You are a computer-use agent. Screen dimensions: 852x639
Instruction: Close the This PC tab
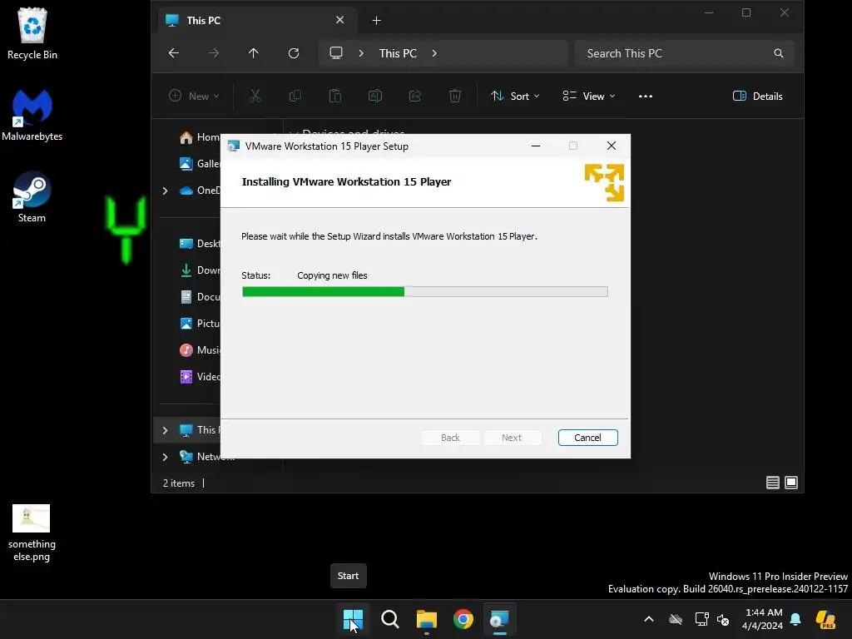[339, 20]
